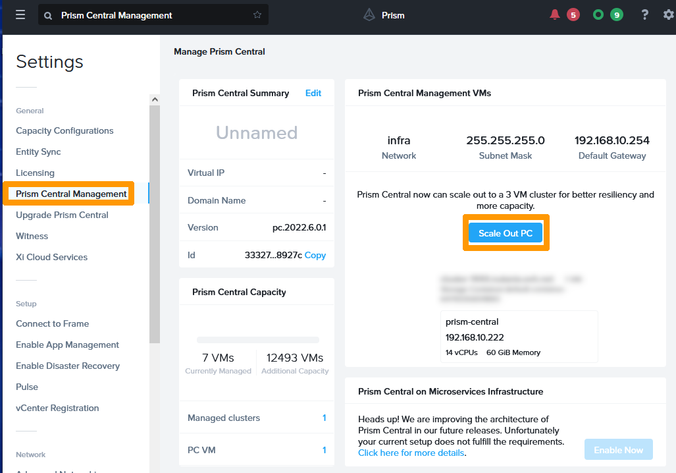The width and height of the screenshot is (676, 473).
Task: Open the settings gear icon
Action: click(x=668, y=14)
